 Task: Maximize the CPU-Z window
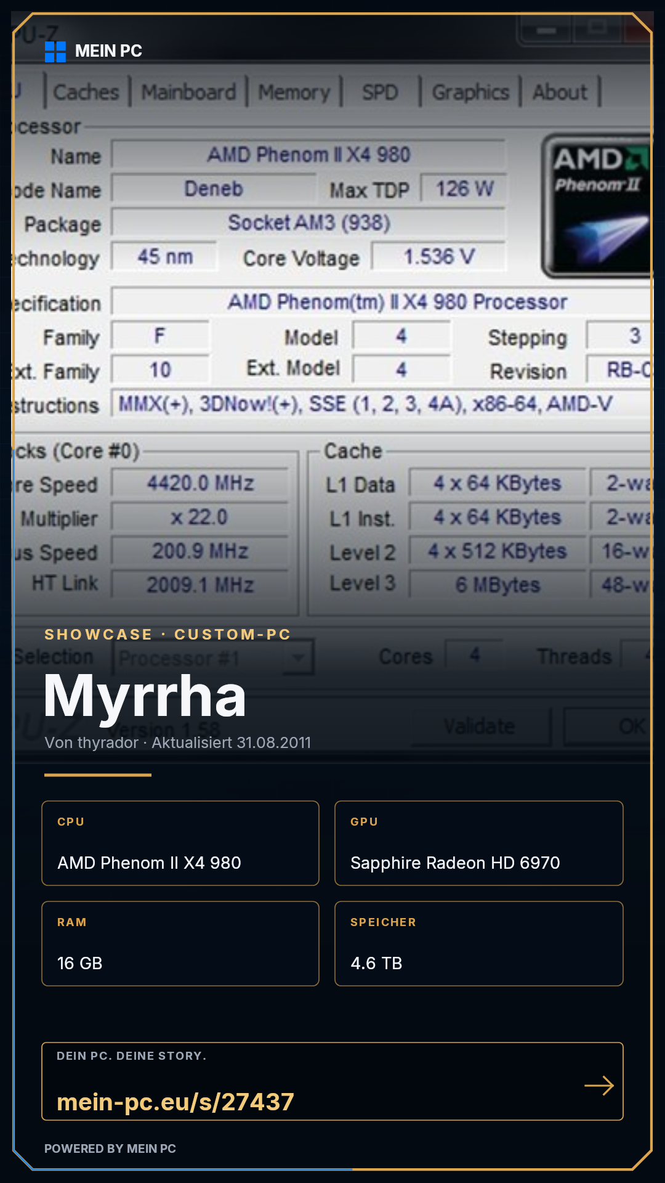coord(596,28)
